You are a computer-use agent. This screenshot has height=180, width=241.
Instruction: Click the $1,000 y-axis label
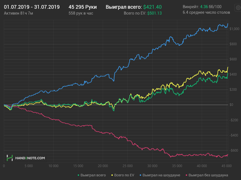[x=234, y=29]
